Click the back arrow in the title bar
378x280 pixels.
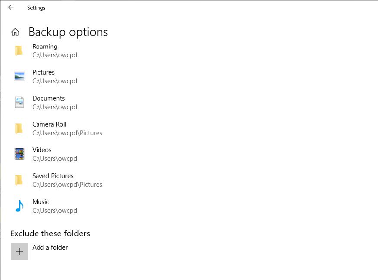point(11,7)
